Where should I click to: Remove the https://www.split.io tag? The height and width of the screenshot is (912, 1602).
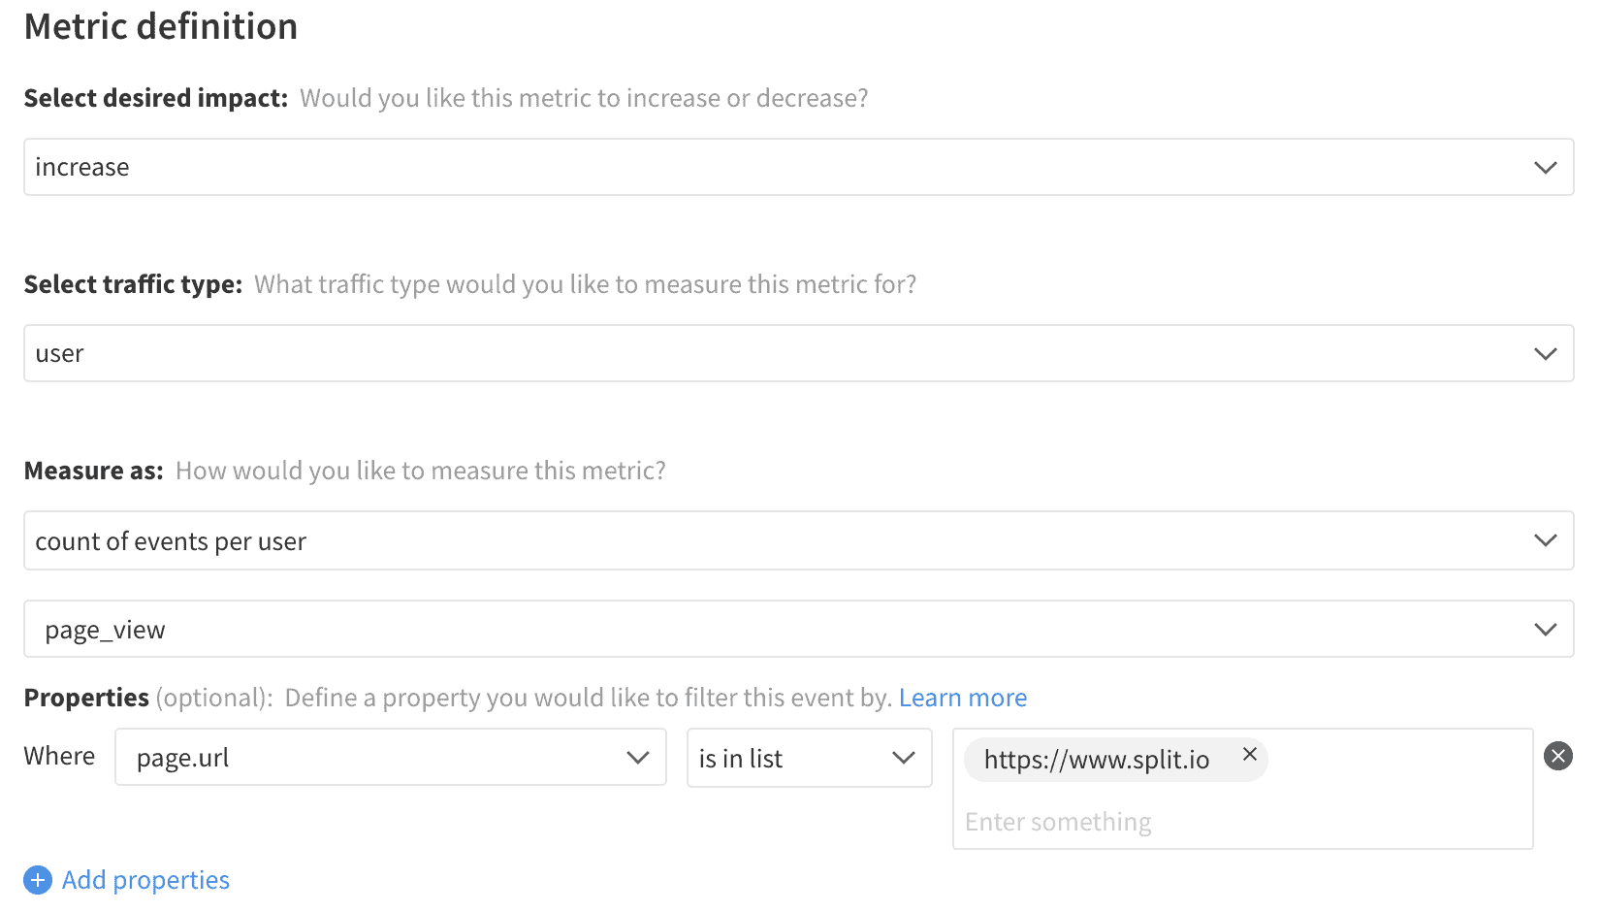click(1250, 754)
